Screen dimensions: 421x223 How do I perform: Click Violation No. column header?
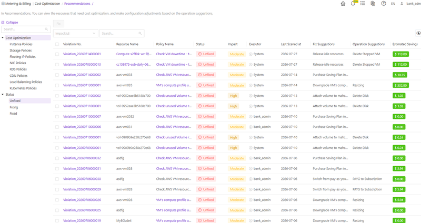tap(72, 44)
